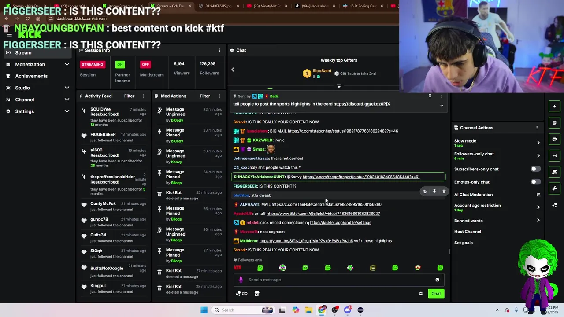Click the reply arrow on highlighted chat message
The image size is (564, 317).
click(x=425, y=192)
